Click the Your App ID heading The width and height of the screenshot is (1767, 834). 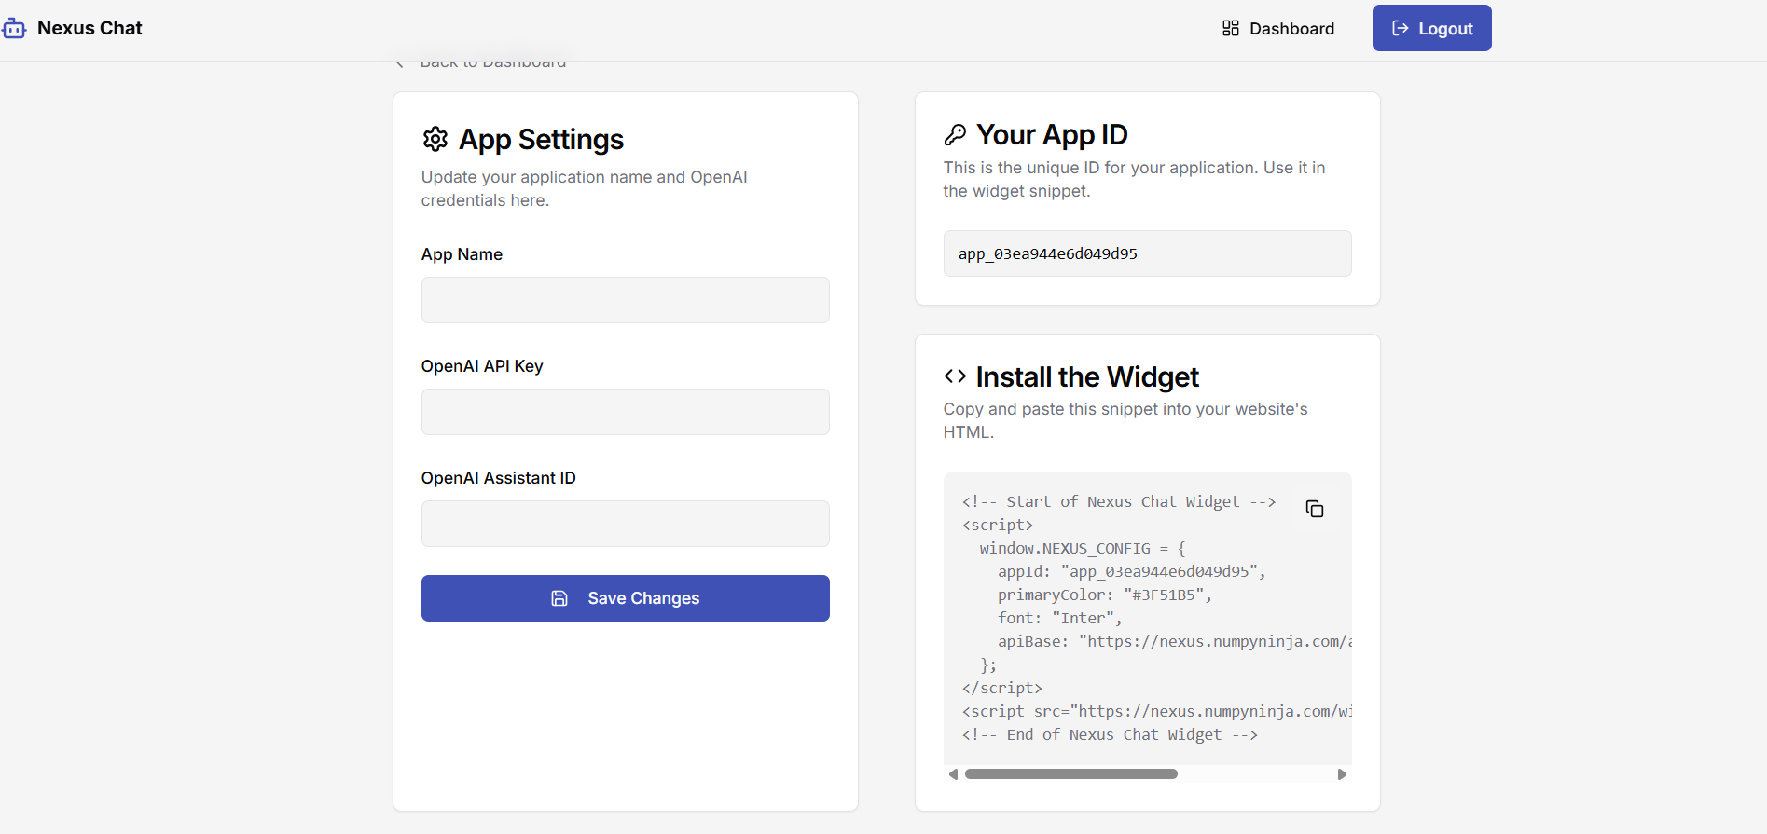pos(1052,135)
